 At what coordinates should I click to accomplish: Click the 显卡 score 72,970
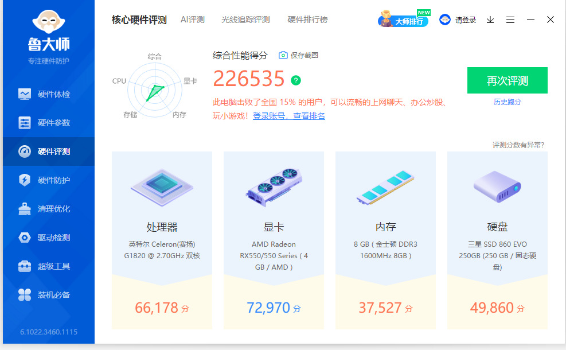pos(274,308)
